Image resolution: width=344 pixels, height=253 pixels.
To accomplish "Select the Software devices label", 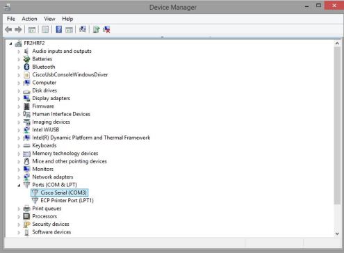I will (51, 232).
